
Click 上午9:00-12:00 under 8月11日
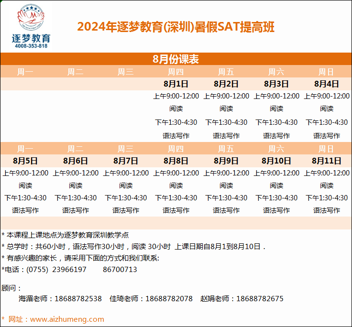tap(327, 173)
